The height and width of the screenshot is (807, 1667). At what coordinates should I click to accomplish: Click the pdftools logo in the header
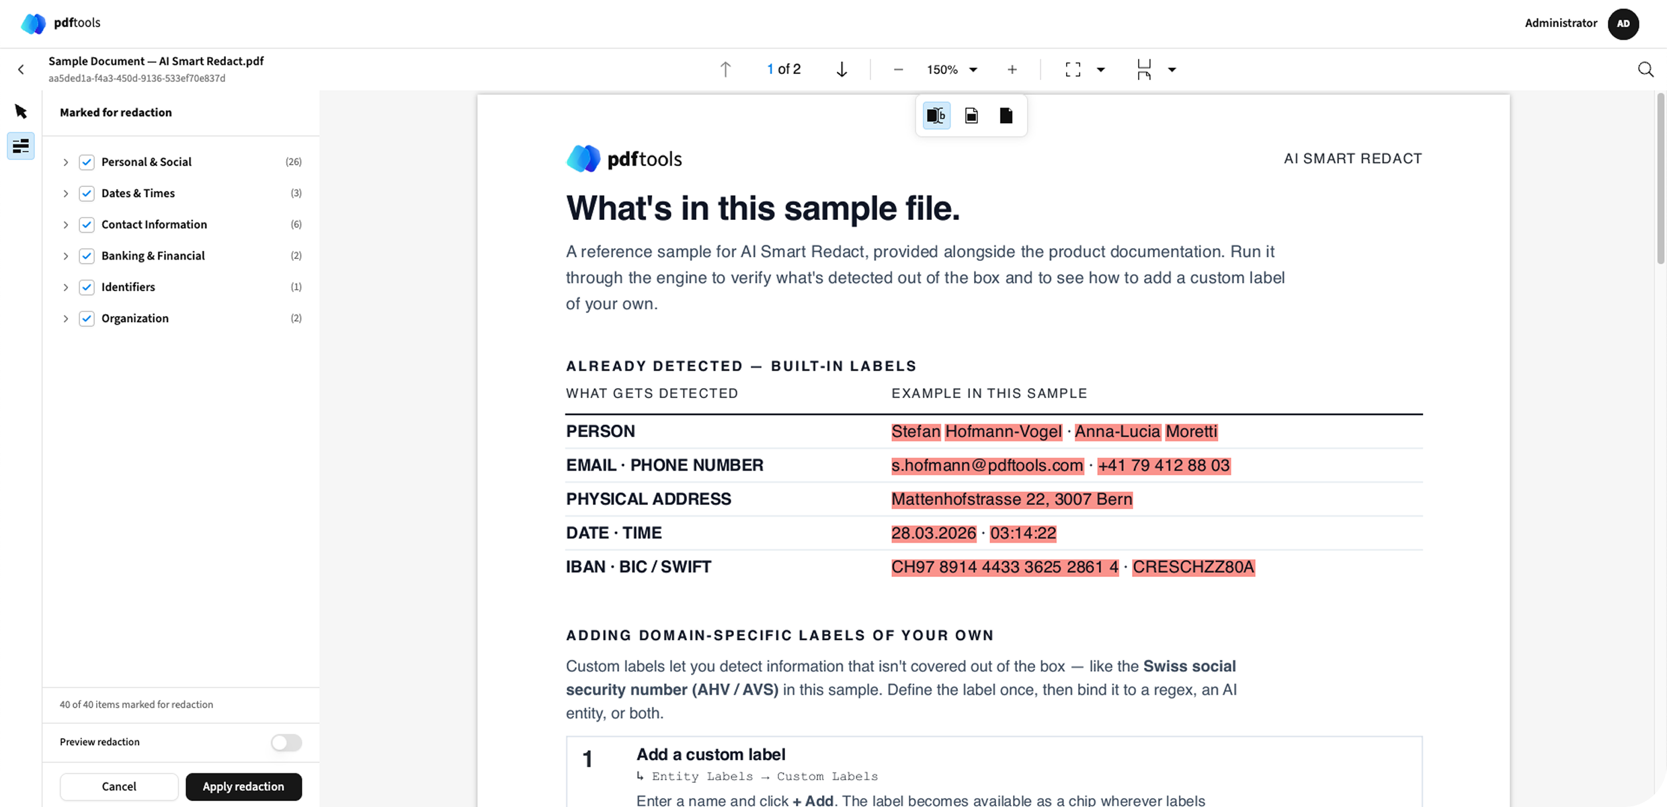click(x=60, y=23)
